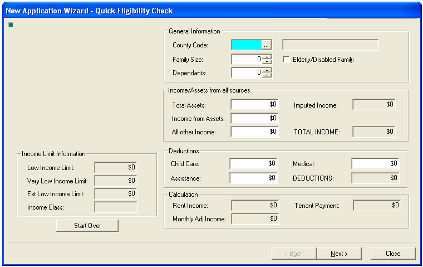The height and width of the screenshot is (267, 423).
Task: Increase Family Size with up arrow
Action: pos(267,56)
